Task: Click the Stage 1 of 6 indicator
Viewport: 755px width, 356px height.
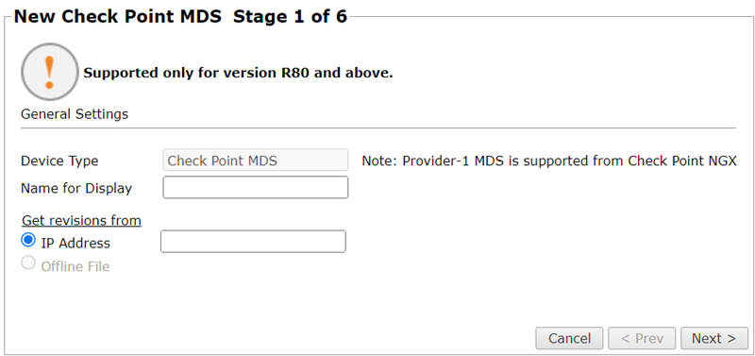Action: coord(291,17)
